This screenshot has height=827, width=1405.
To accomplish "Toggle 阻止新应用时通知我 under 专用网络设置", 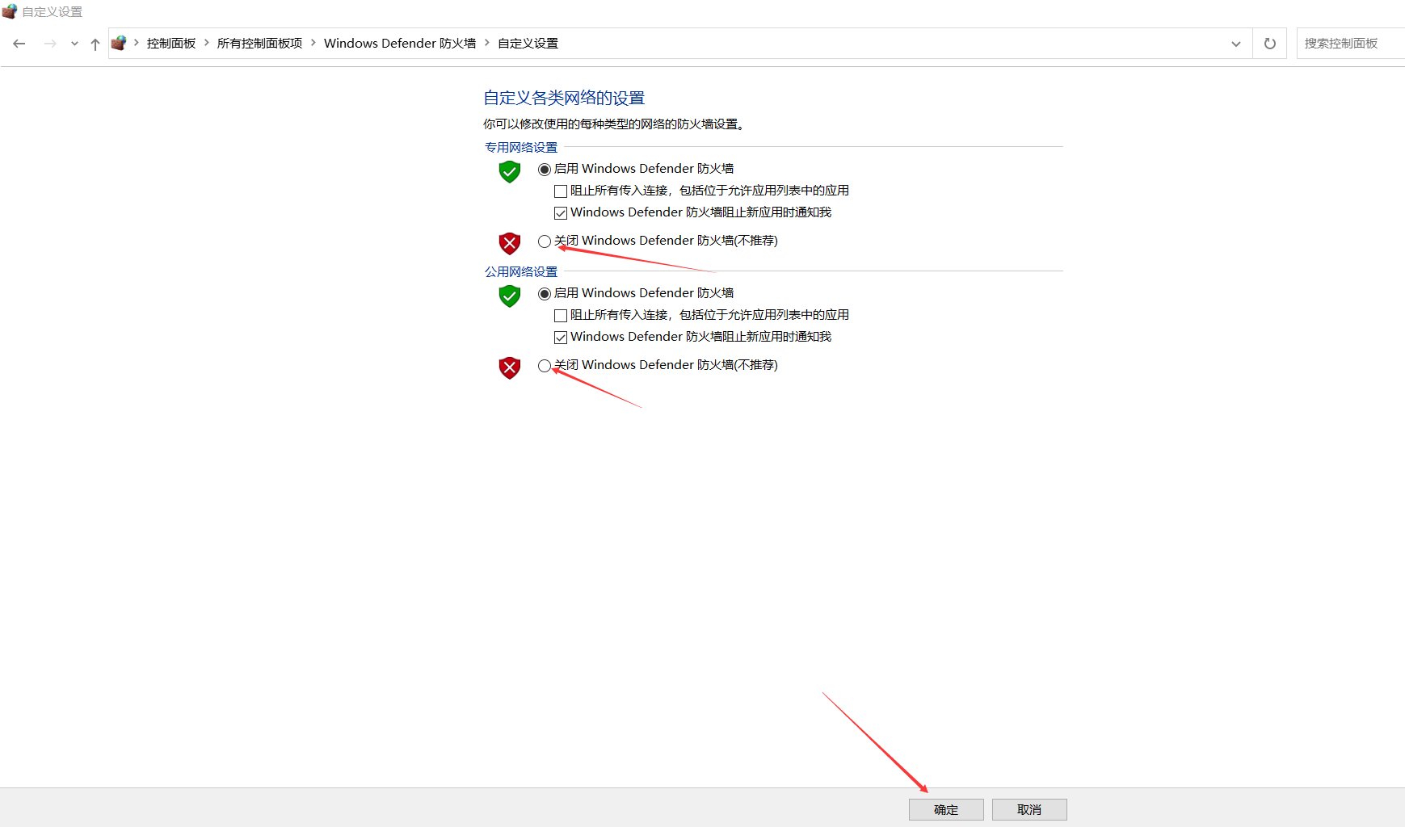I will point(561,213).
